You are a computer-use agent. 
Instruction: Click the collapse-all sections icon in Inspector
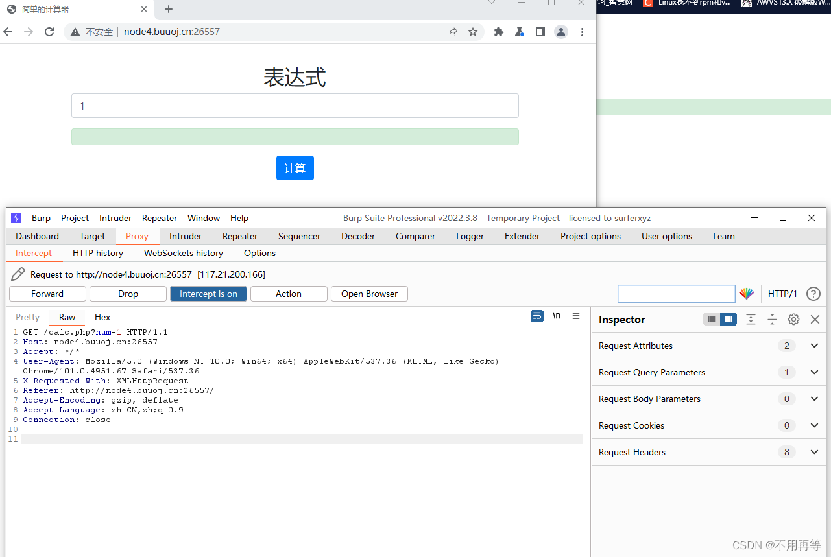(x=772, y=319)
